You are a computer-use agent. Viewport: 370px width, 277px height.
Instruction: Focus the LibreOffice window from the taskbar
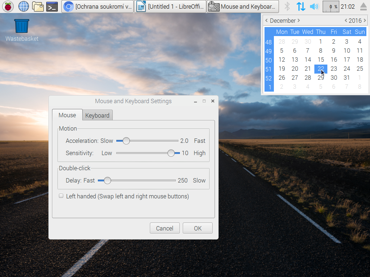click(170, 6)
